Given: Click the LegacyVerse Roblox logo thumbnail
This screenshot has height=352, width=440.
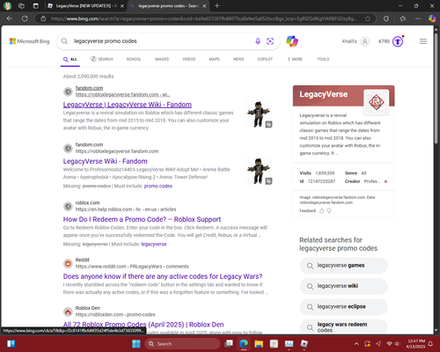Looking at the screenshot, I should coord(377,102).
